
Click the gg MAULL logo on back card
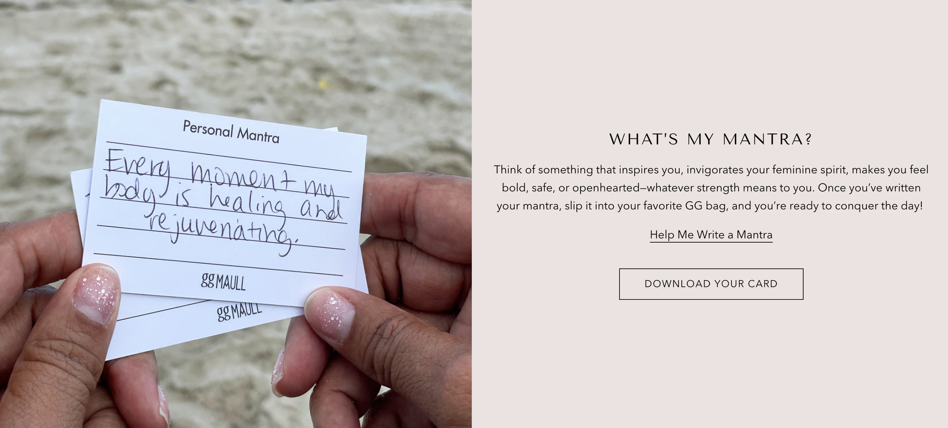(239, 312)
